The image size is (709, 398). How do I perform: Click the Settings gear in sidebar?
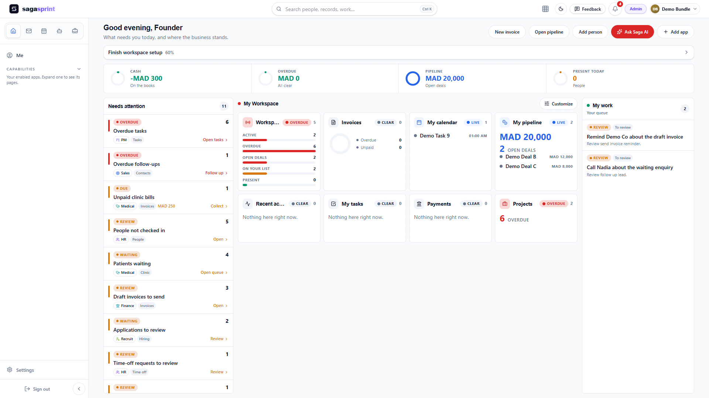pyautogui.click(x=20, y=370)
